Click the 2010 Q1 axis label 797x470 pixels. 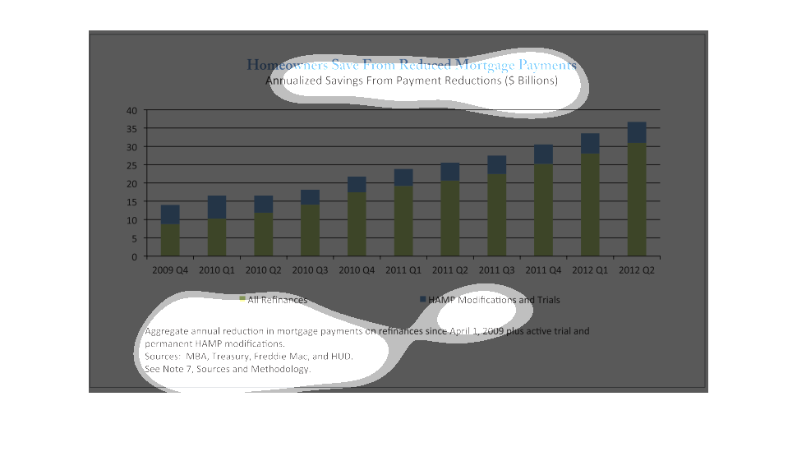pos(217,270)
